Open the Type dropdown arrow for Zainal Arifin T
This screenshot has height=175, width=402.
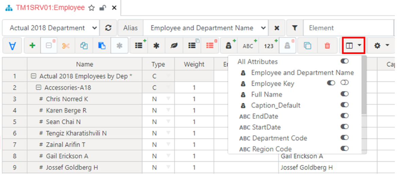[168, 144]
